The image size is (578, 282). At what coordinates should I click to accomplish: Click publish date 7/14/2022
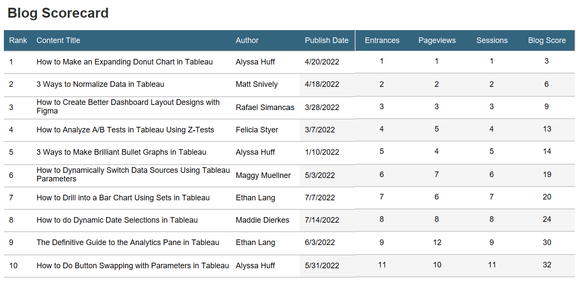(x=322, y=220)
